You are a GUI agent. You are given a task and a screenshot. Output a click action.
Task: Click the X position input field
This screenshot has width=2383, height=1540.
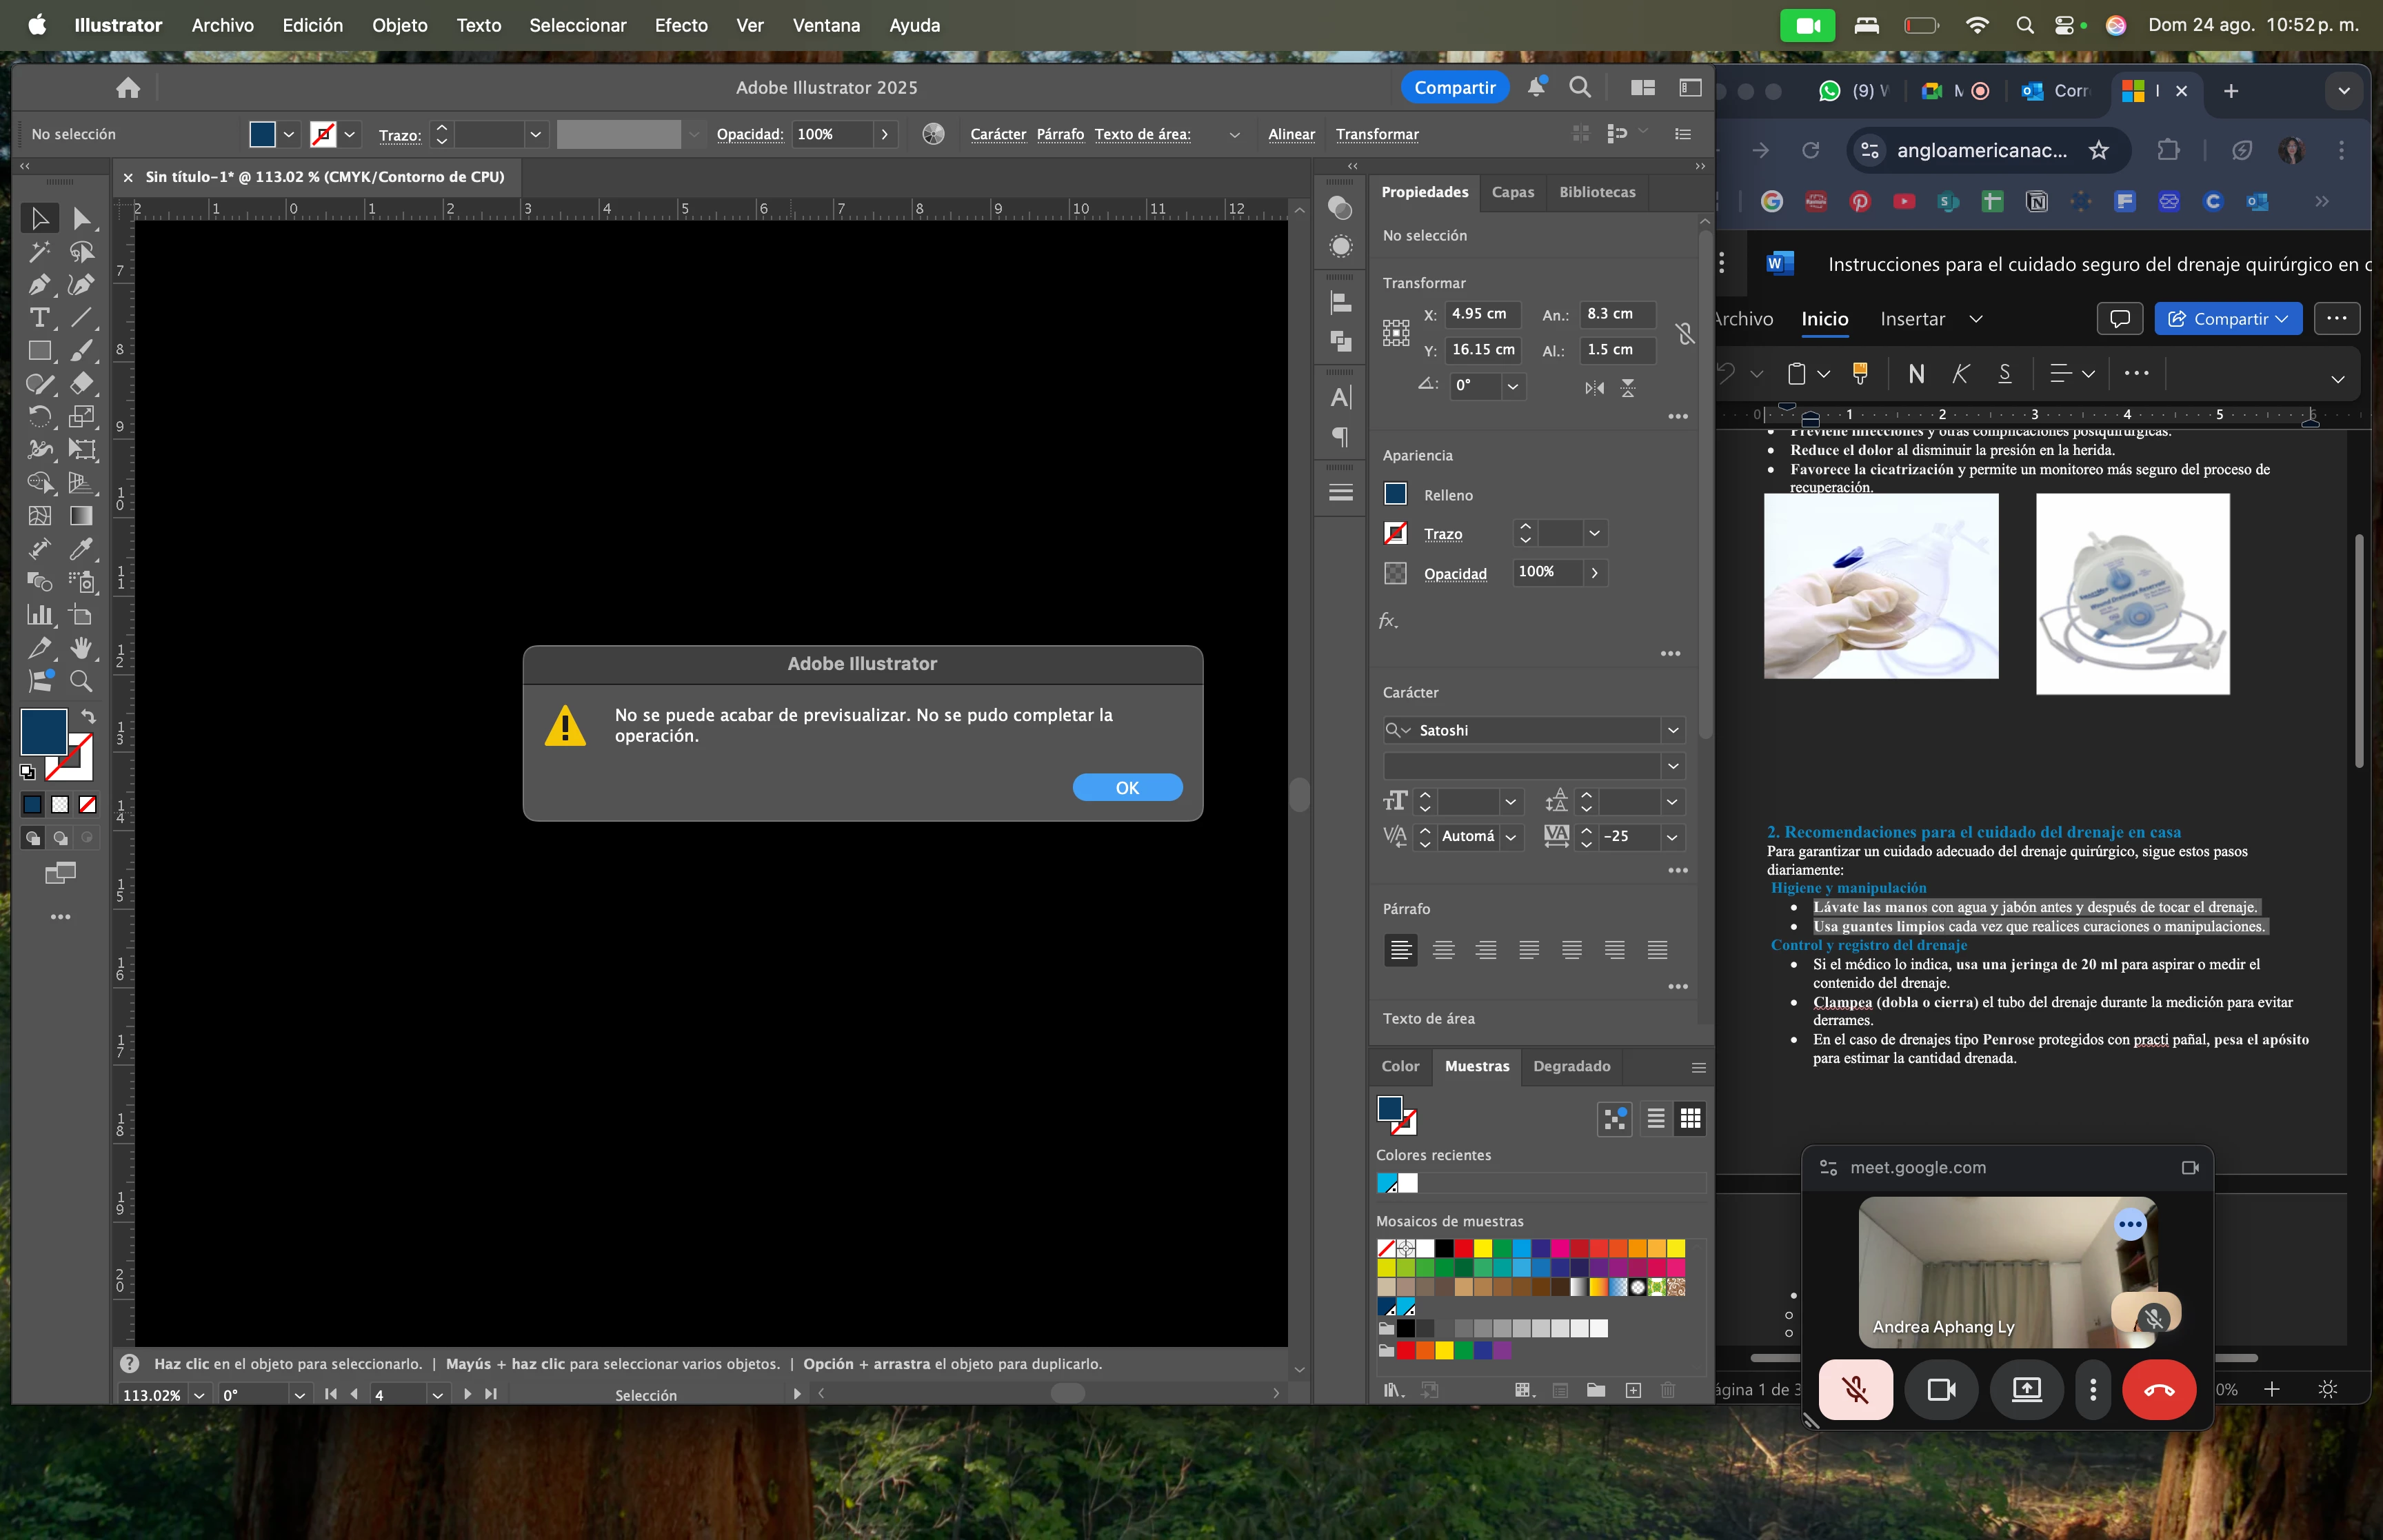click(x=1481, y=314)
